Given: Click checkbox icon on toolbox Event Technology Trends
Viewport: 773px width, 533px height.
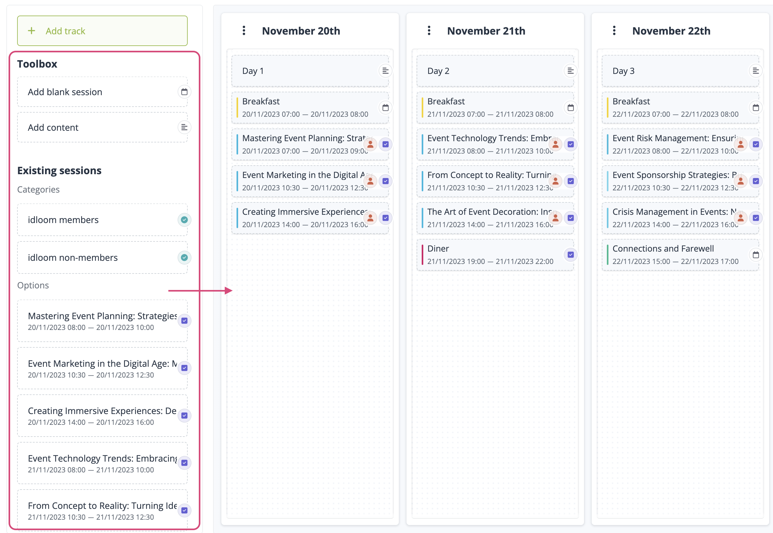Looking at the screenshot, I should (x=184, y=463).
